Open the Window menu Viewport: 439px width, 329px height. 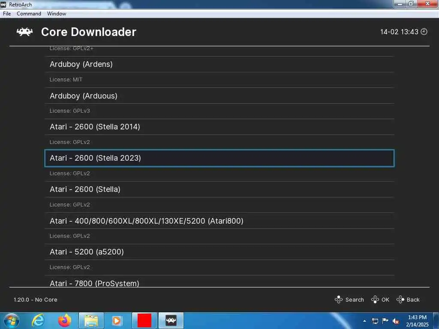pyautogui.click(x=57, y=14)
